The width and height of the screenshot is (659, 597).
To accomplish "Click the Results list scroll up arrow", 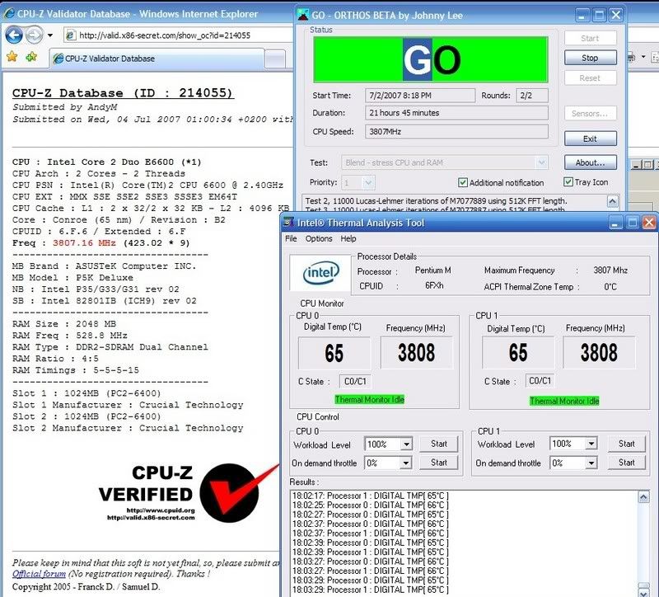I will [643, 497].
